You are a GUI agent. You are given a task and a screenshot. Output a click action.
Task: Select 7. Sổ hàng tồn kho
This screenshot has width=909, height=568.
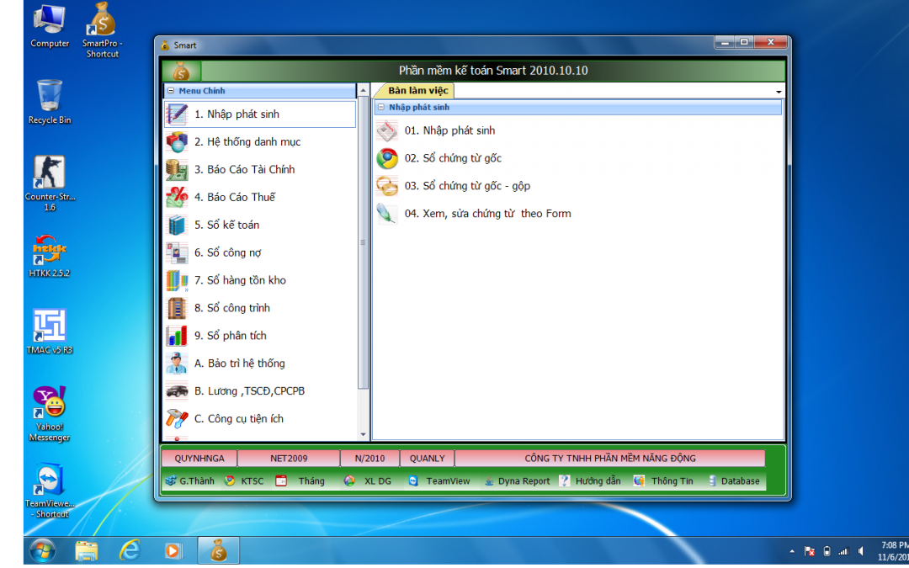(240, 280)
